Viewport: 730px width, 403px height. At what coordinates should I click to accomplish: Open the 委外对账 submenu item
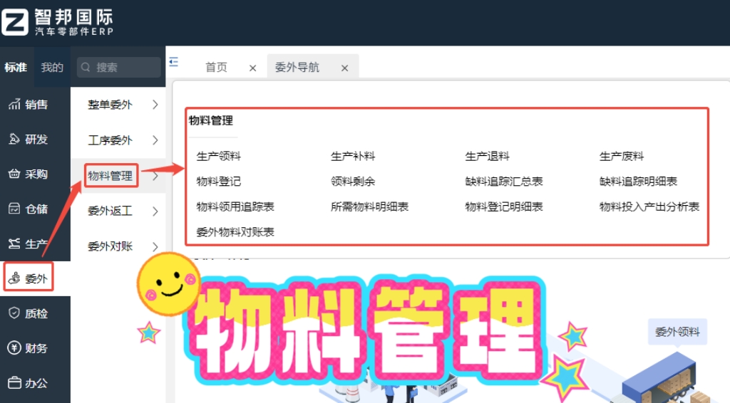(x=110, y=246)
